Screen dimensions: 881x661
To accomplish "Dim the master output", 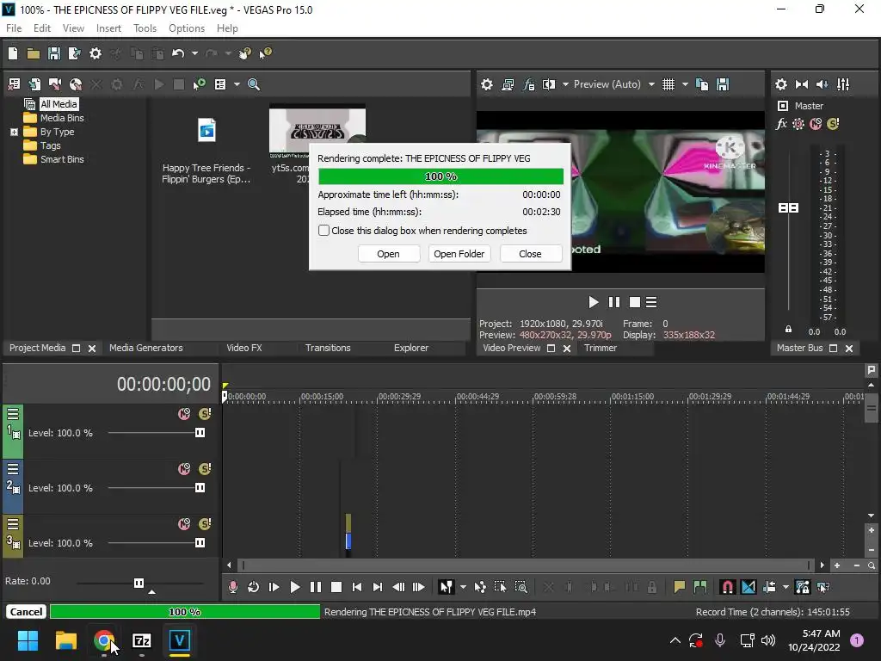I will [x=822, y=84].
